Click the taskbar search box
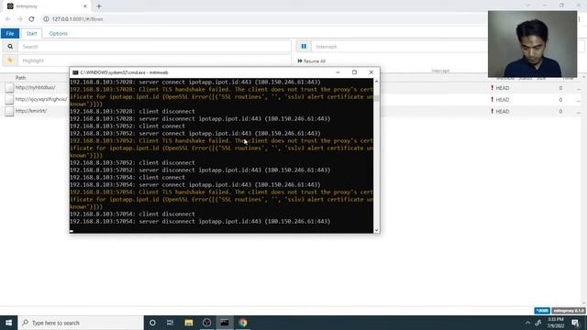Screen dimensions: 587x330 81,323
